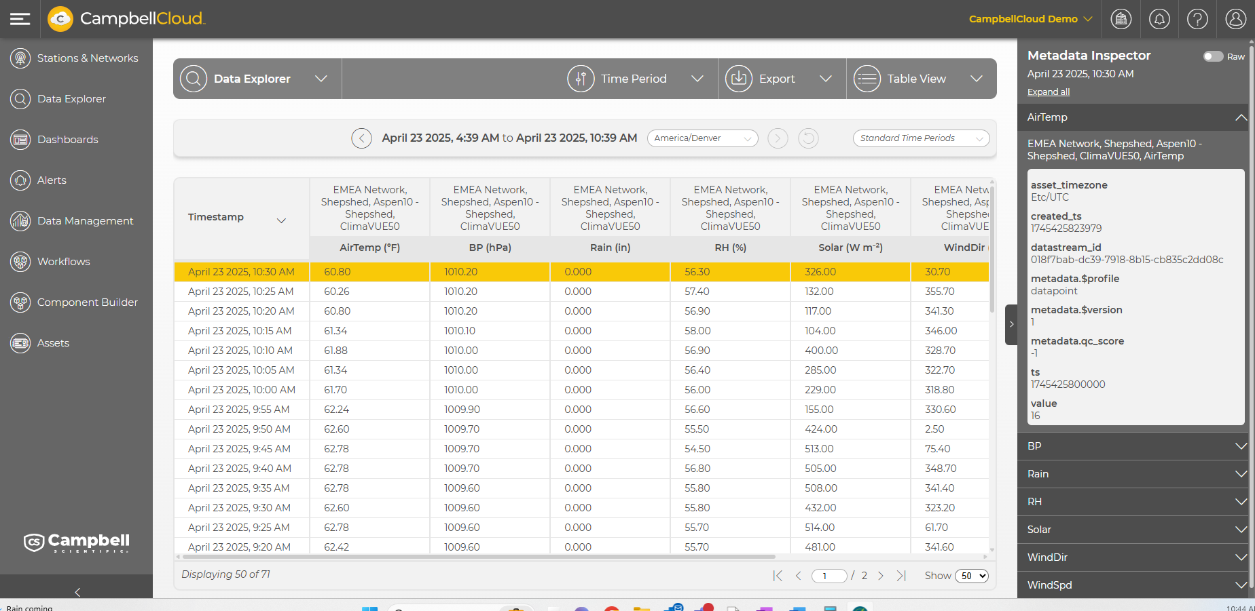The width and height of the screenshot is (1255, 611).
Task: Click RH value 58.00 cell
Action: (697, 331)
